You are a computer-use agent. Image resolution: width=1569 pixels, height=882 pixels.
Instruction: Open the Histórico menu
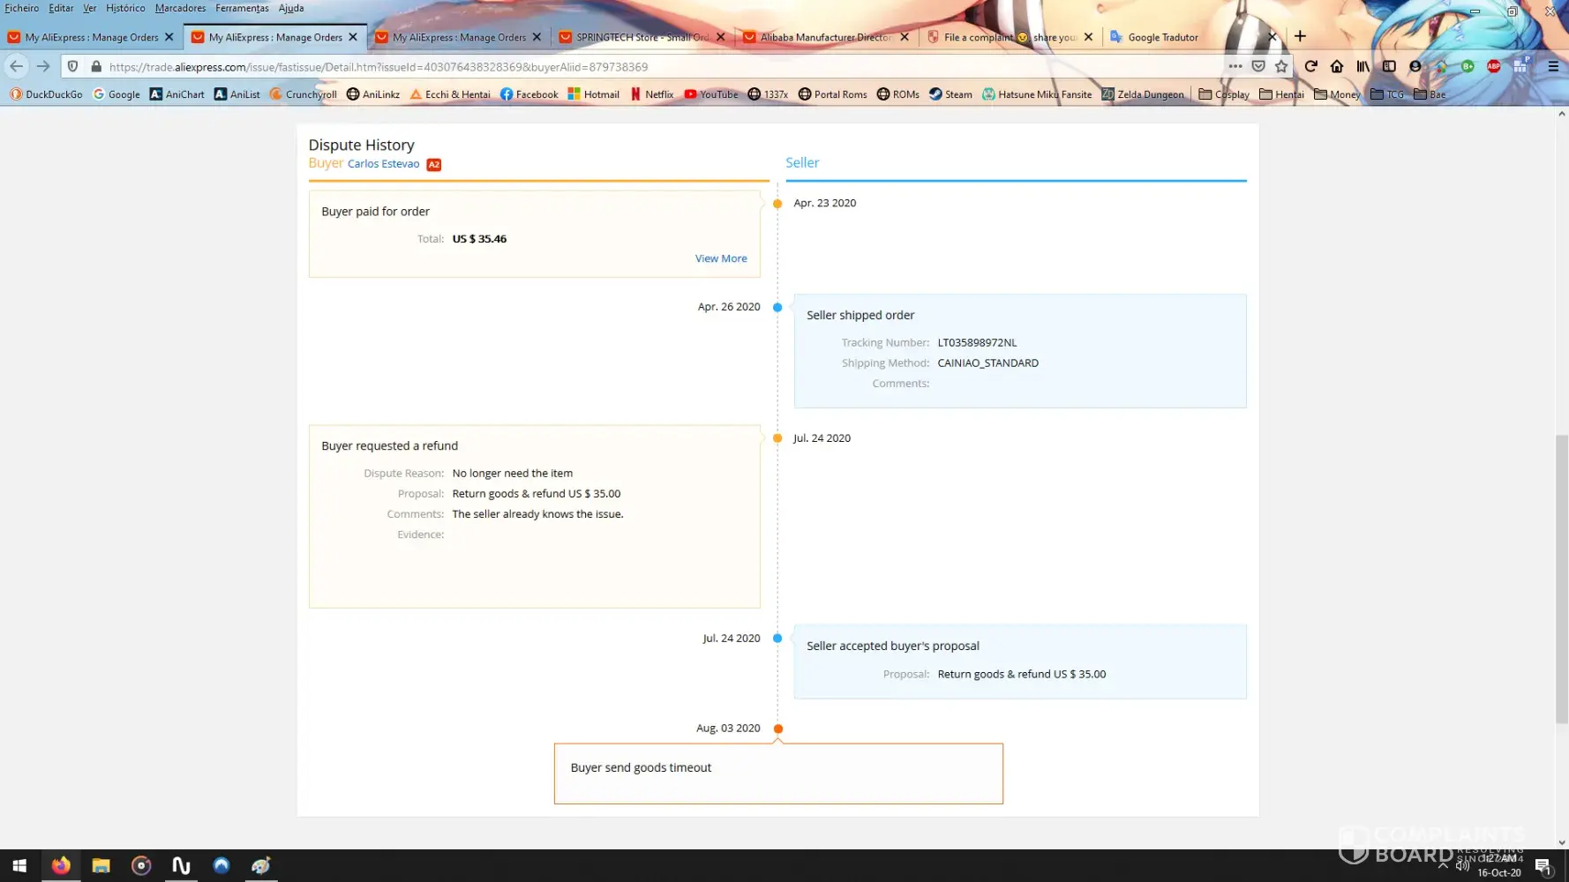[x=125, y=8]
